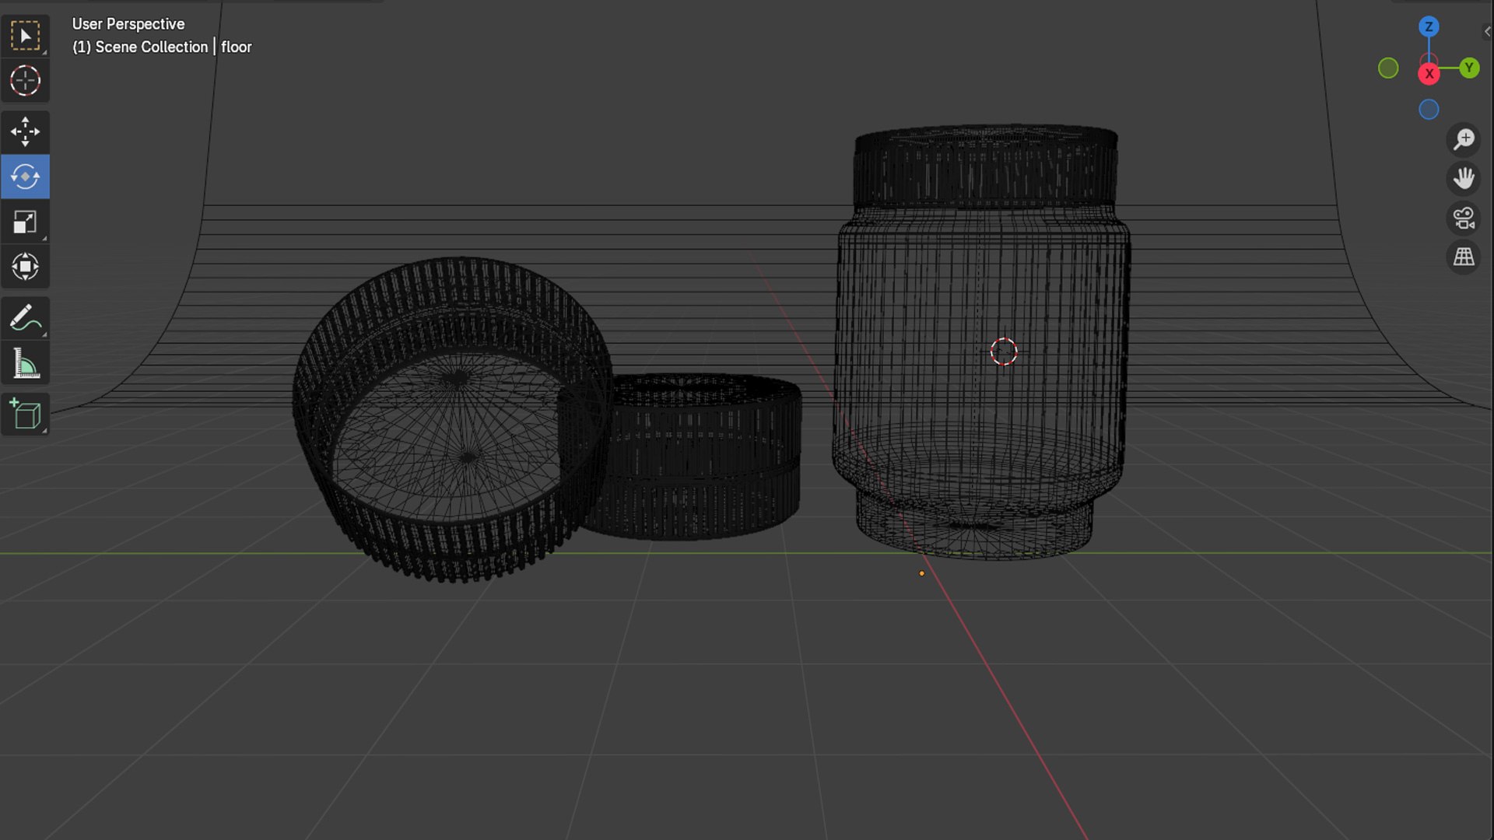
Task: Select the Annotate pencil tool
Action: pos(25,318)
